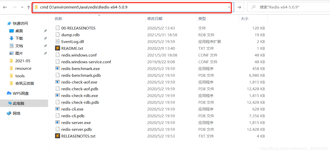Click the RELEASENOTES.txt Sublime file icon
Image resolution: width=330 pixels, height=153 pixels.
(58, 136)
